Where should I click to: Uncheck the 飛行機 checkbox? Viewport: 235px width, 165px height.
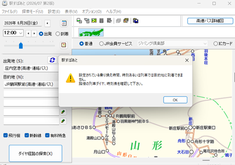pos(6,135)
